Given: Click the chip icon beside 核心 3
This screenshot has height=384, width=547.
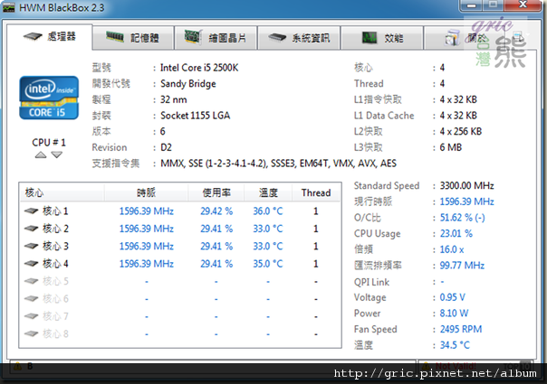Looking at the screenshot, I should click(32, 246).
